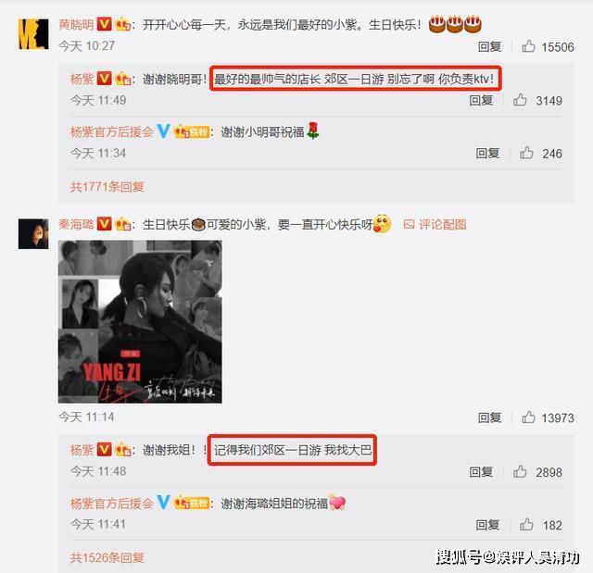Open 黄晓明 username link
This screenshot has height=573, width=593.
coord(76,25)
